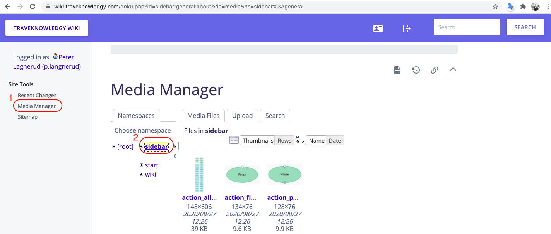Log out using the header logout icon
This screenshot has width=551, height=234.
pyautogui.click(x=406, y=28)
